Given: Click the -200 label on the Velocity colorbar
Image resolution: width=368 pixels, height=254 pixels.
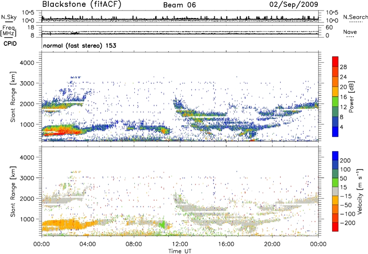Looking at the screenshot, I should coord(349,223).
